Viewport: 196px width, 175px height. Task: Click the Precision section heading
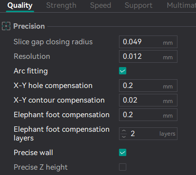tap(29, 26)
